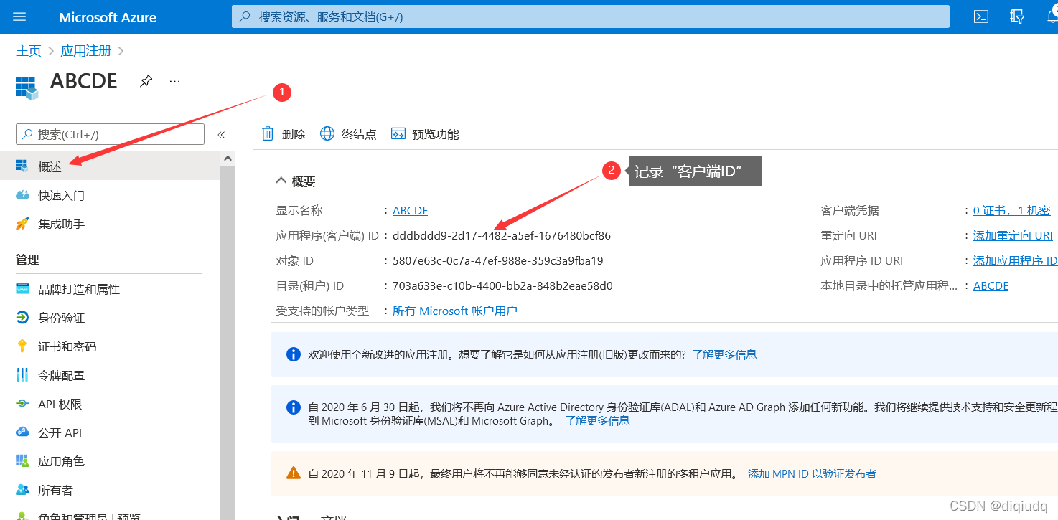Click the Microsoft Azure logo text

pyautogui.click(x=108, y=17)
